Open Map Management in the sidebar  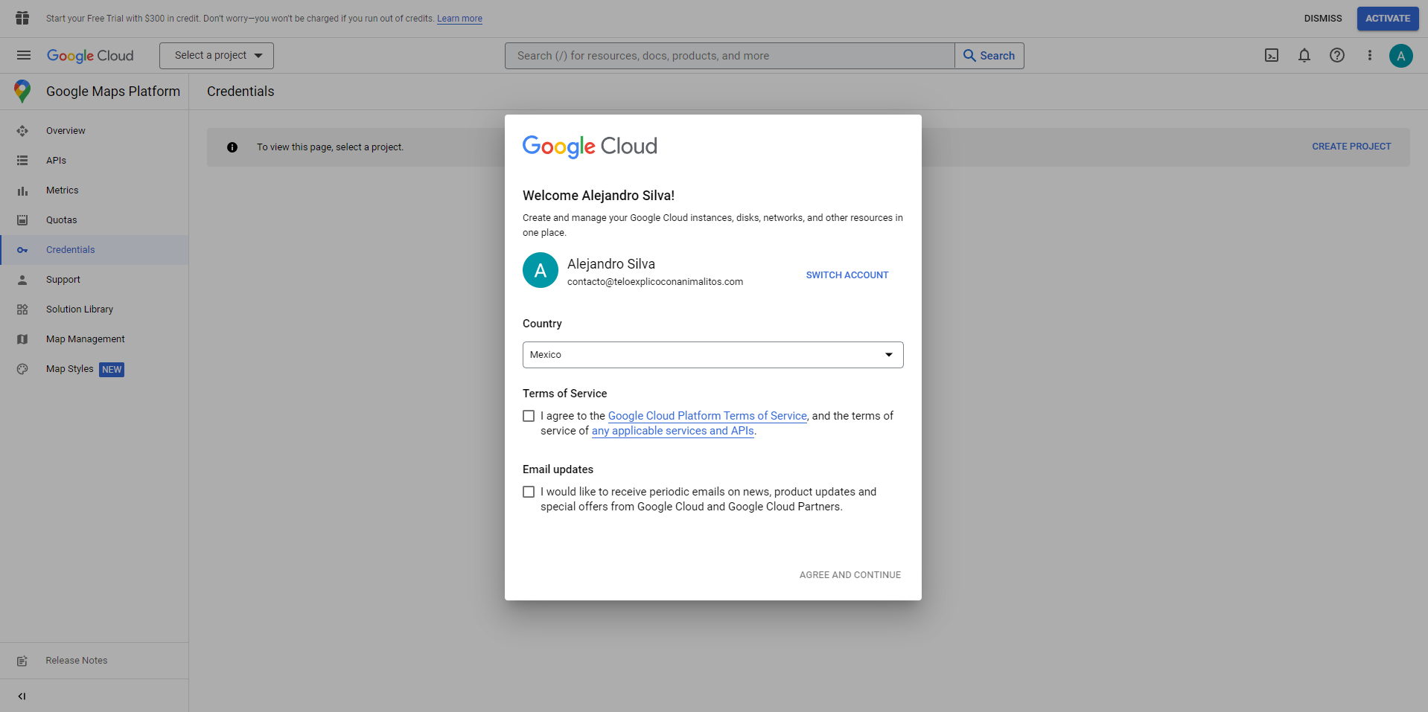[x=85, y=339]
